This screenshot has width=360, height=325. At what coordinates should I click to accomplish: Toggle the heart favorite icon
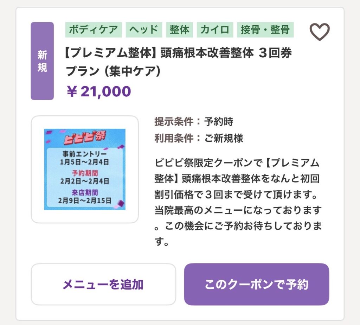(319, 32)
